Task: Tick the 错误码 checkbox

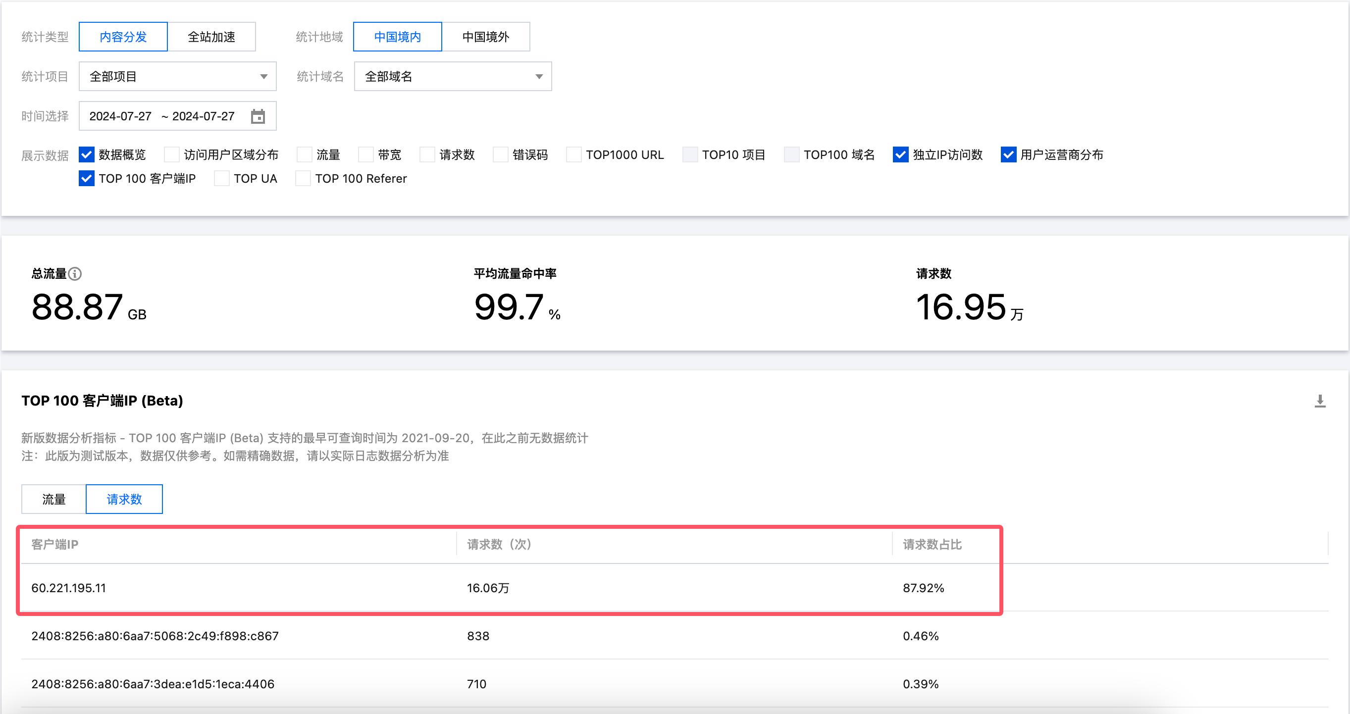Action: [501, 154]
